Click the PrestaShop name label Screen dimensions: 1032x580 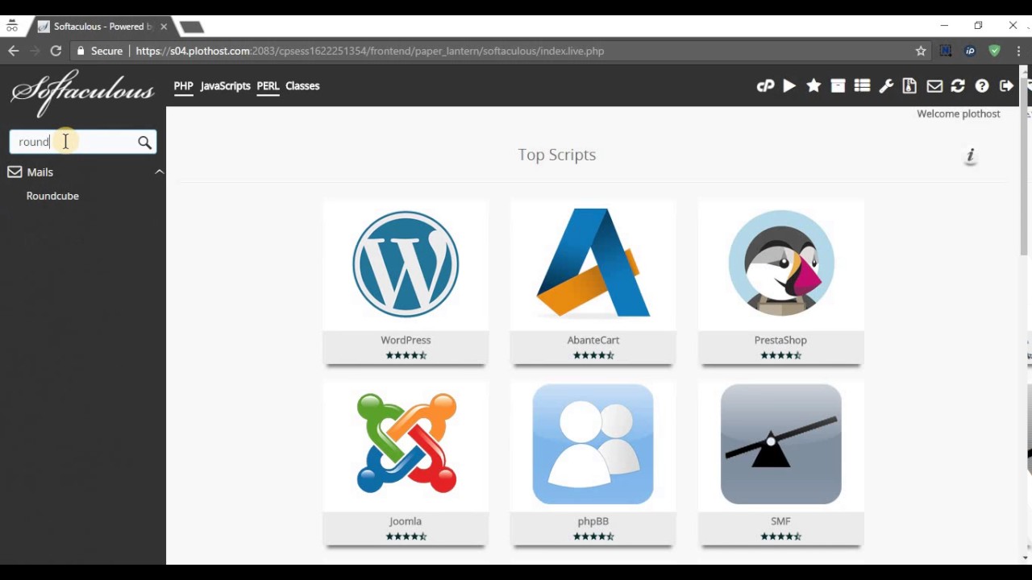point(780,340)
